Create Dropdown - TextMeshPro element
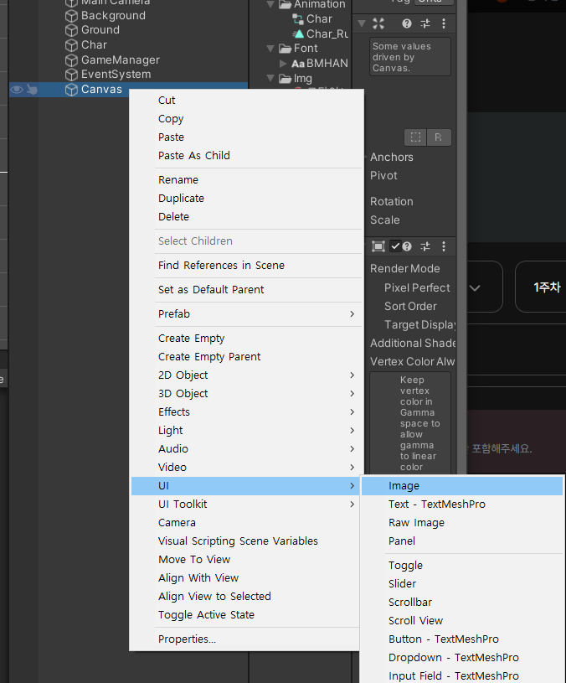 pos(462,658)
